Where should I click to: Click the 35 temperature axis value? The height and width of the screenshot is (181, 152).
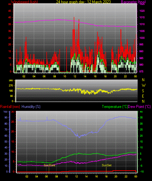(x=141, y=117)
